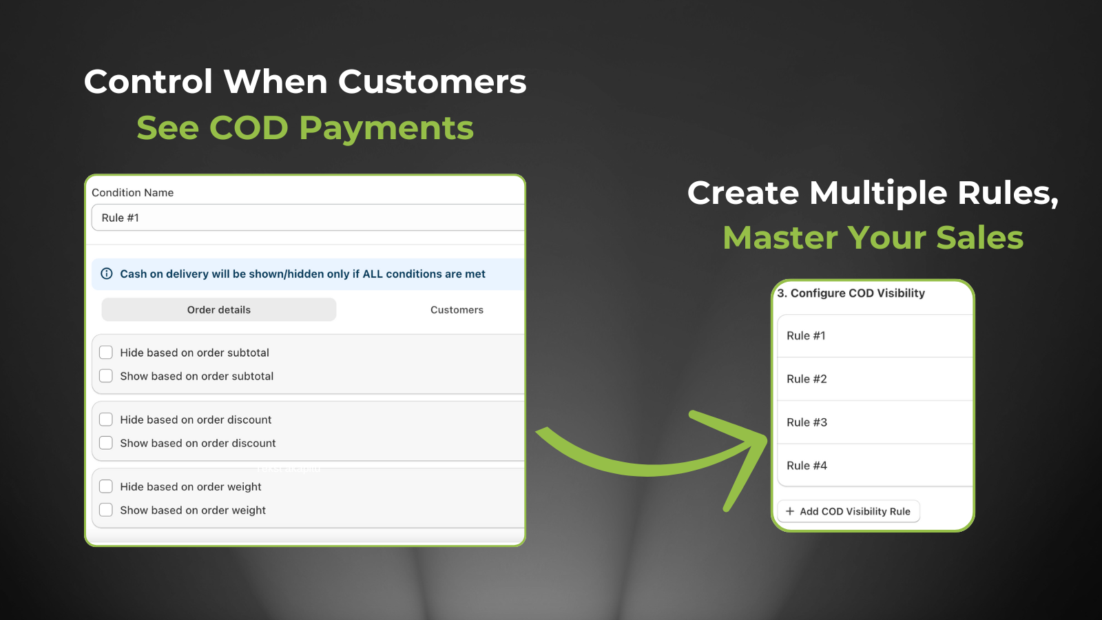Click the See COD Payments headline
Screen dimensions: 1102x620
[305, 128]
